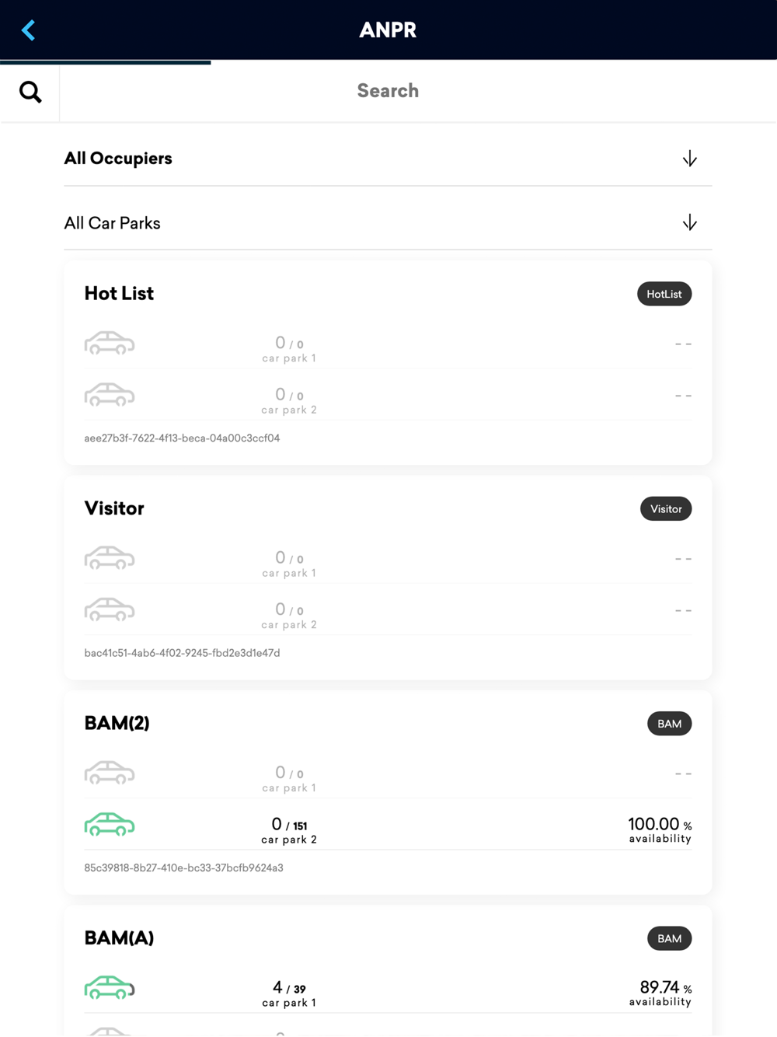This screenshot has height=1037, width=777.
Task: Expand the All Car Parks dropdown arrow
Action: 689,223
